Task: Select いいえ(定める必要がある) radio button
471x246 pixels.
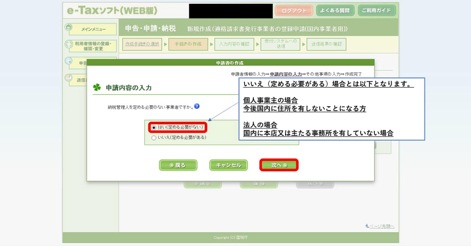Action: pyautogui.click(x=154, y=137)
